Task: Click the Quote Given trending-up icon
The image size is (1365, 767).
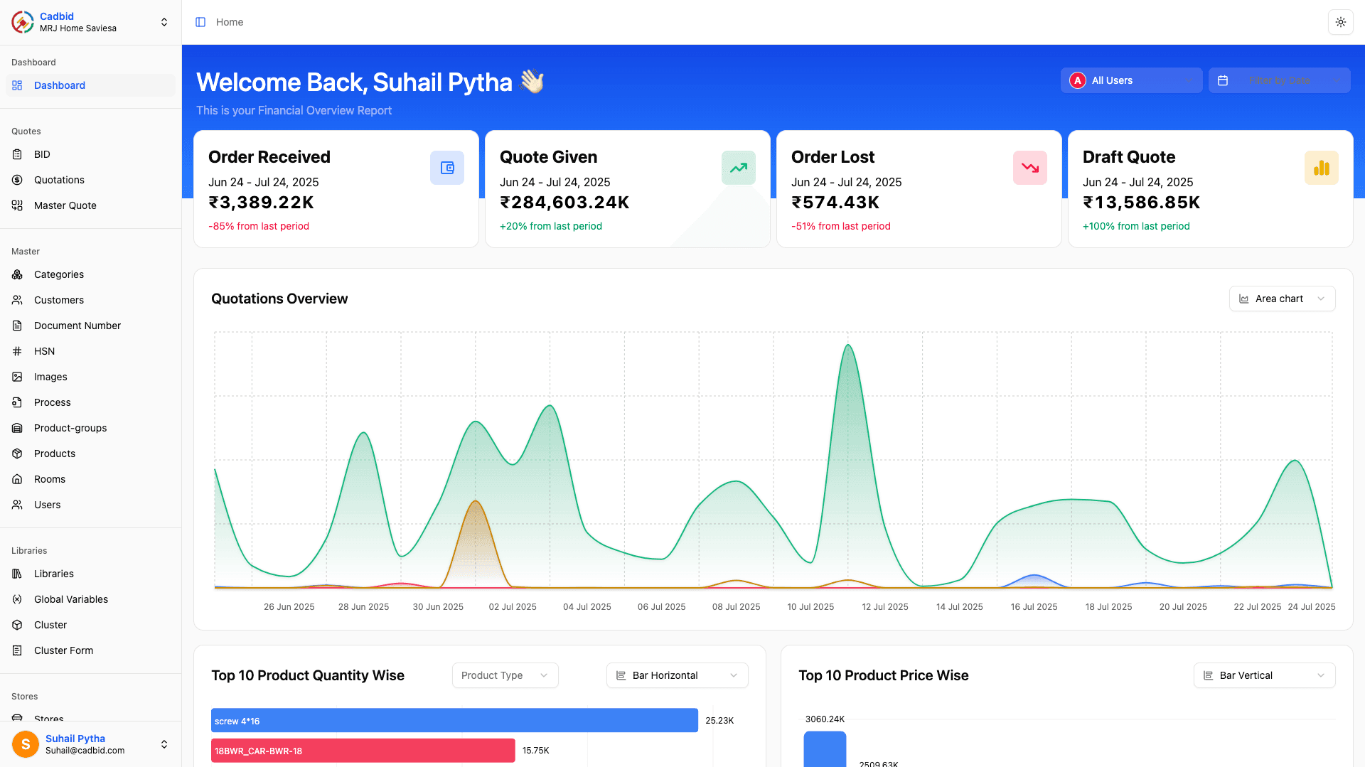Action: click(x=738, y=168)
